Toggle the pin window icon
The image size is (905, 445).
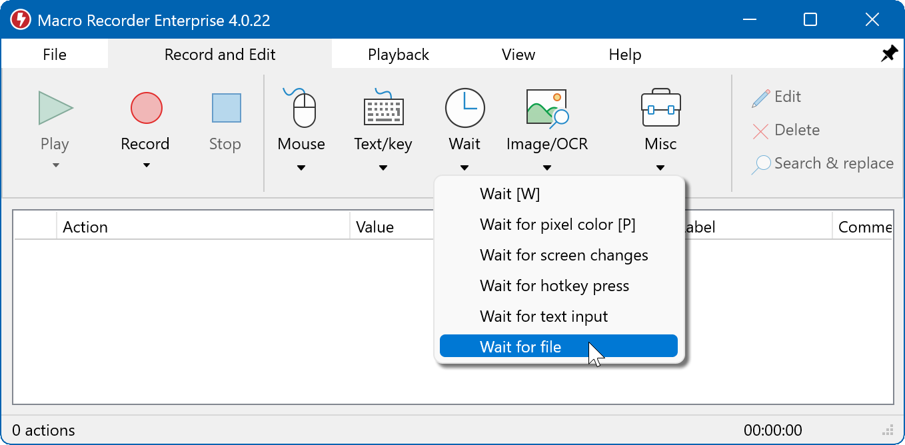[889, 54]
